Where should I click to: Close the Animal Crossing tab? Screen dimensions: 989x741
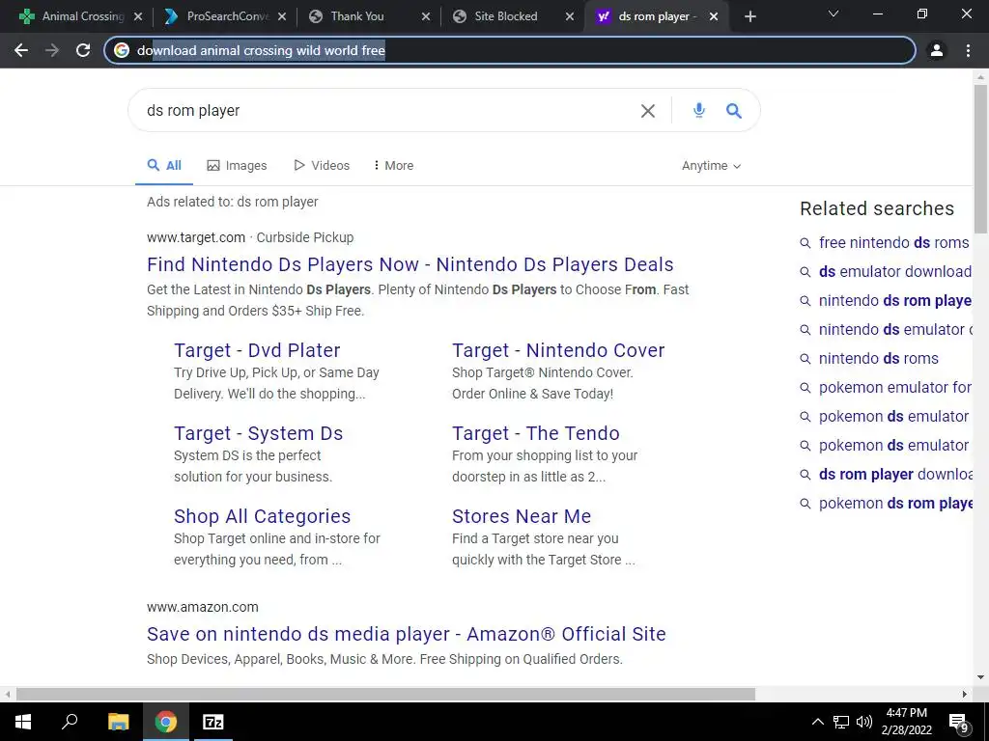coord(138,16)
